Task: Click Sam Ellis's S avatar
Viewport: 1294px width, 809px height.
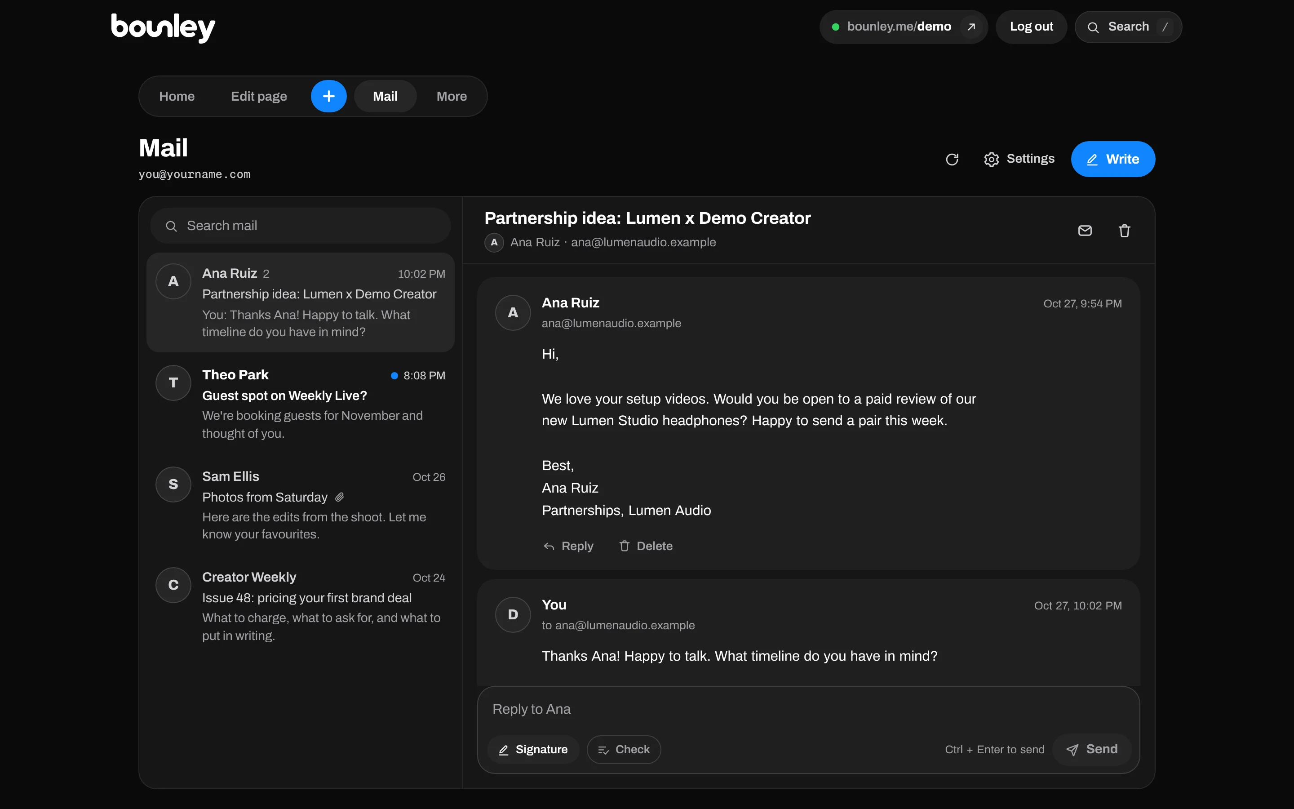Action: (x=173, y=484)
